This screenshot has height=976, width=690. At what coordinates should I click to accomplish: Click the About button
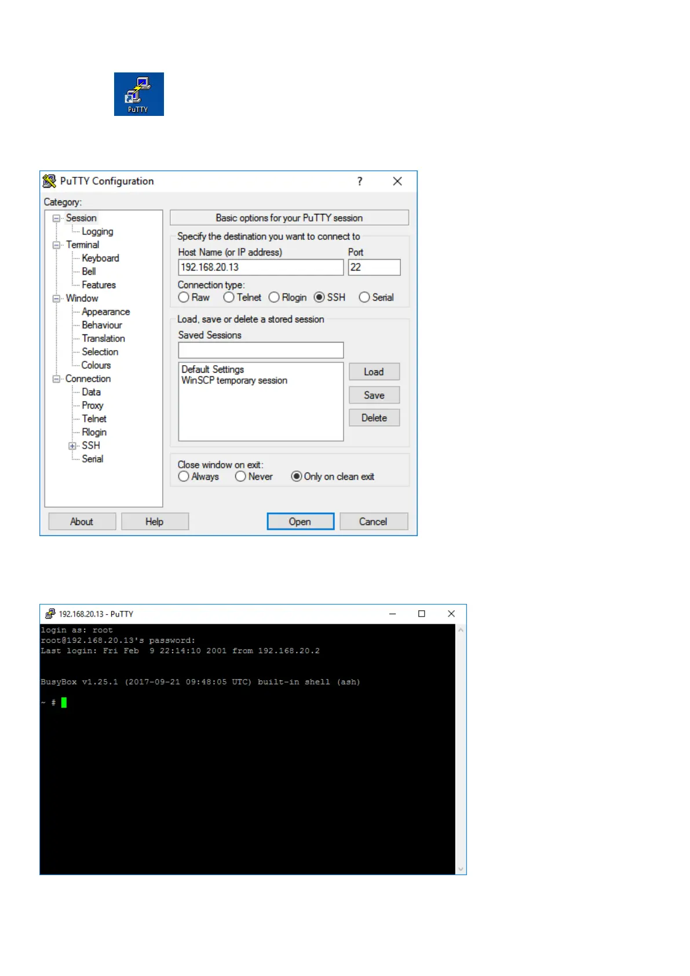(x=82, y=521)
